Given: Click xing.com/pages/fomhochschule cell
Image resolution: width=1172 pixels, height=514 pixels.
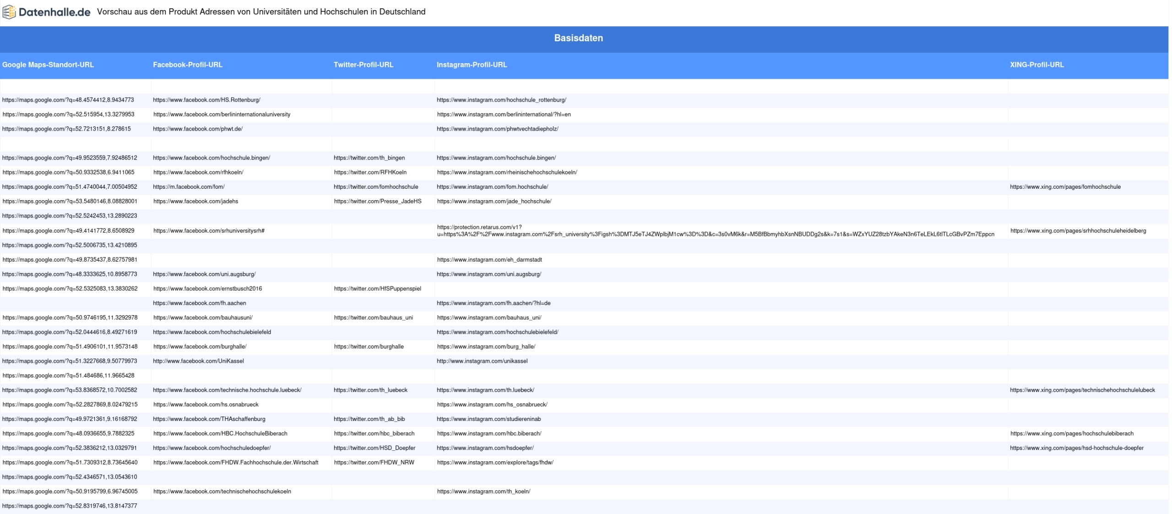Looking at the screenshot, I should pos(1065,187).
